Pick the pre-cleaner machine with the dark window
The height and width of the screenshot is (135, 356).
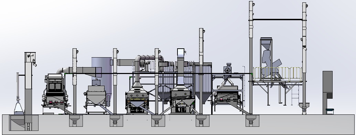[55, 91]
